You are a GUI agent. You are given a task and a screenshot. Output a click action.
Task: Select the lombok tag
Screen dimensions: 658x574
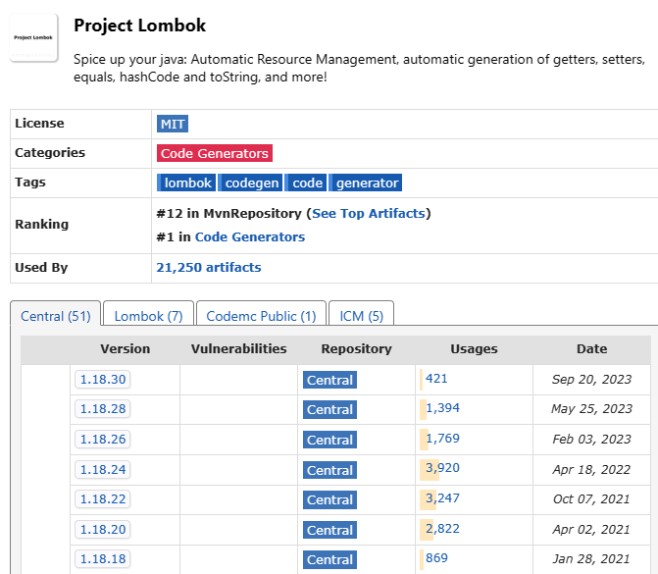pyautogui.click(x=187, y=183)
